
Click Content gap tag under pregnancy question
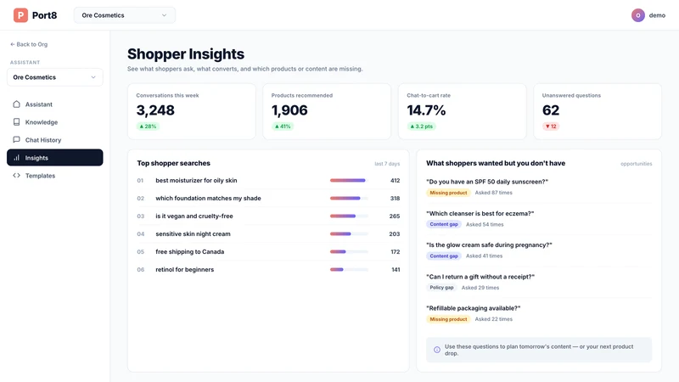tap(443, 256)
